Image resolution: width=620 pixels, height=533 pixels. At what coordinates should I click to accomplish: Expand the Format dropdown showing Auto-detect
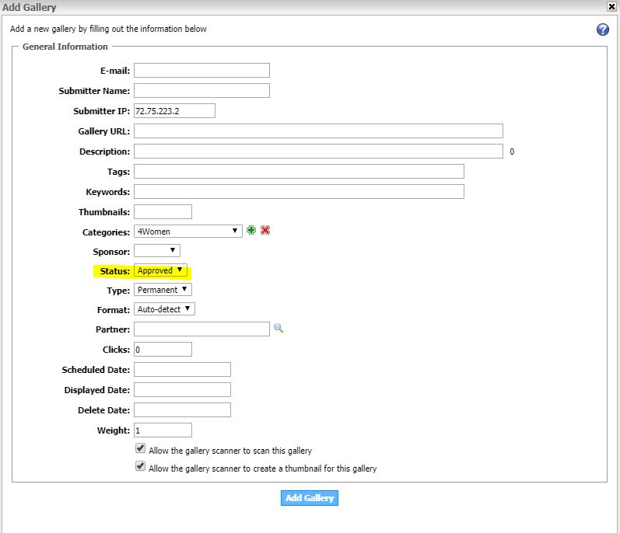click(164, 309)
